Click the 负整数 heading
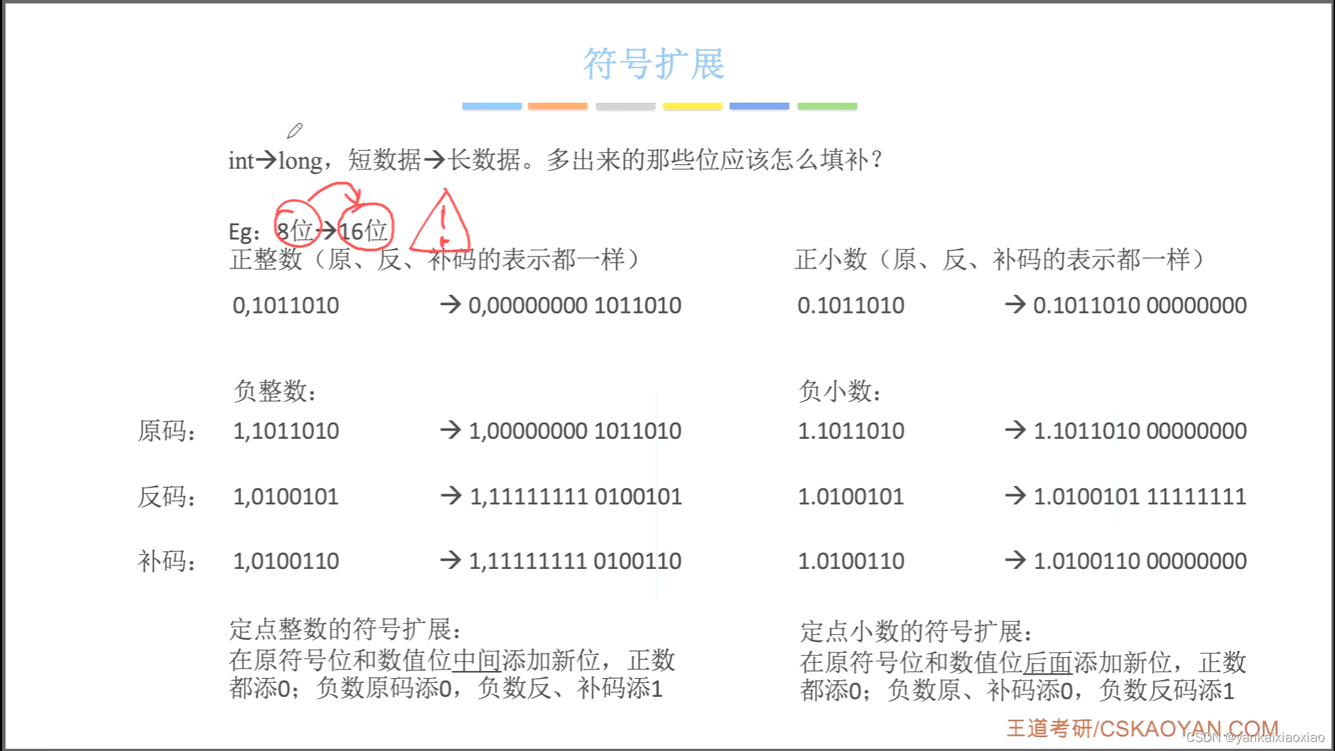1335x751 pixels. coord(275,391)
